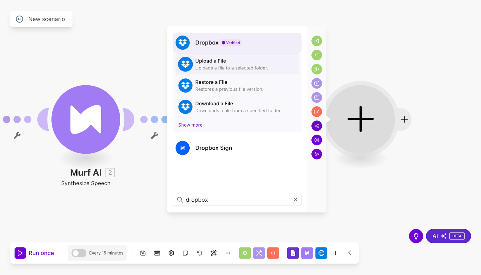The height and width of the screenshot is (275, 481).
Task: Clear the dropbox search field
Action: (295, 200)
